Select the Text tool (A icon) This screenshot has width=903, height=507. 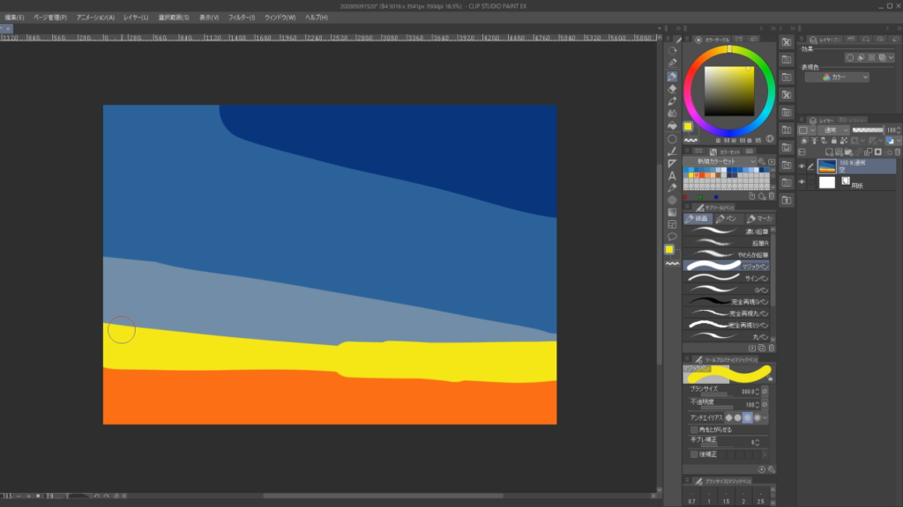[x=672, y=176]
